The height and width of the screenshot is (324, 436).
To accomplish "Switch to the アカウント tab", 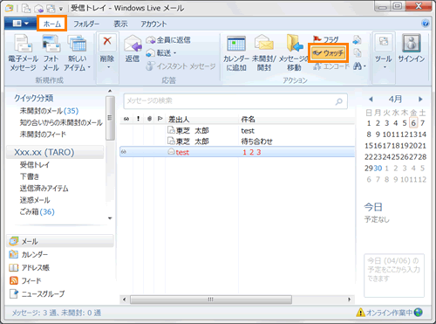I will [x=153, y=24].
